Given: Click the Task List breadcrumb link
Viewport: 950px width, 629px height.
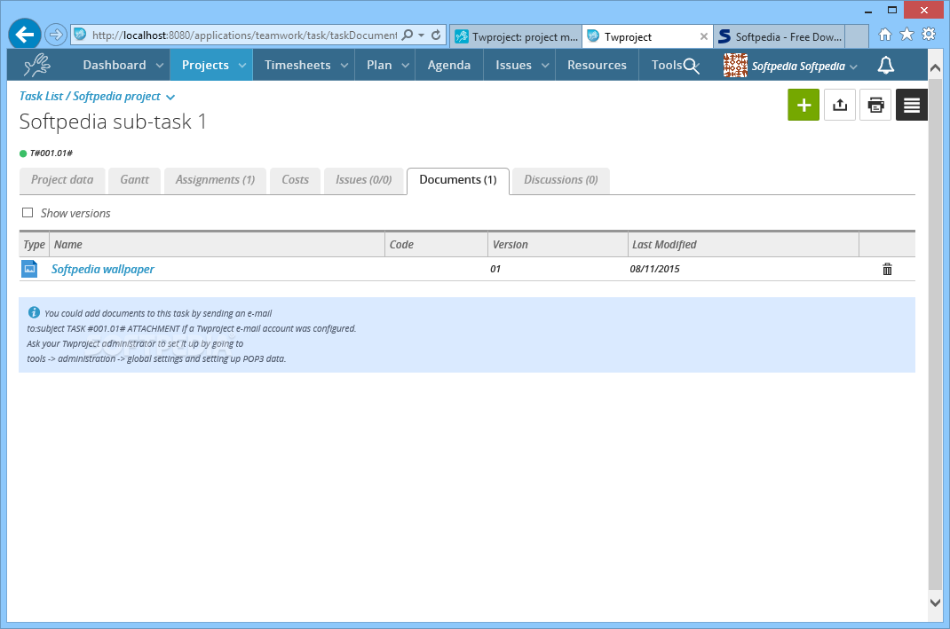Looking at the screenshot, I should (x=41, y=96).
